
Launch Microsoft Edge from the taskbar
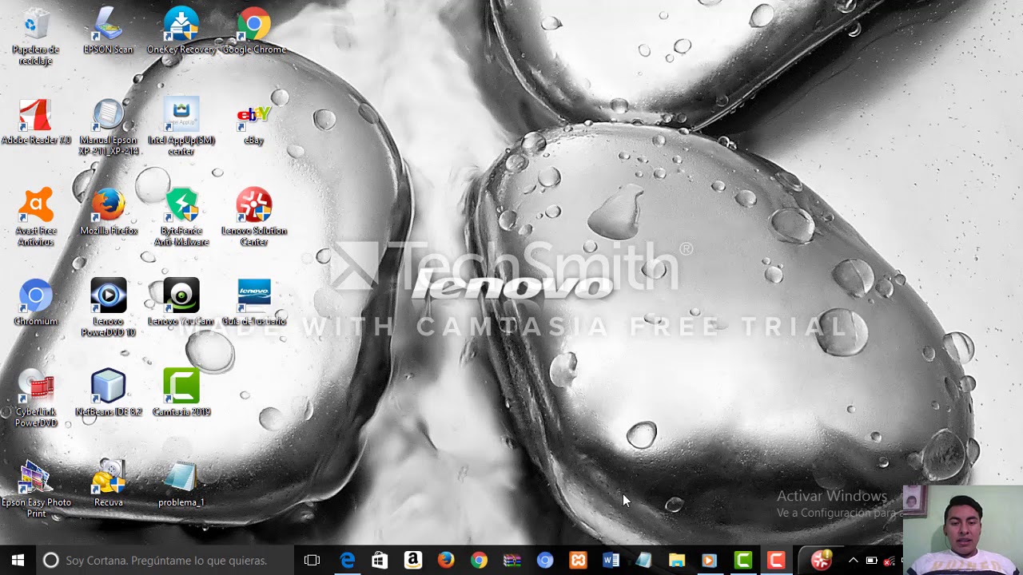[348, 560]
